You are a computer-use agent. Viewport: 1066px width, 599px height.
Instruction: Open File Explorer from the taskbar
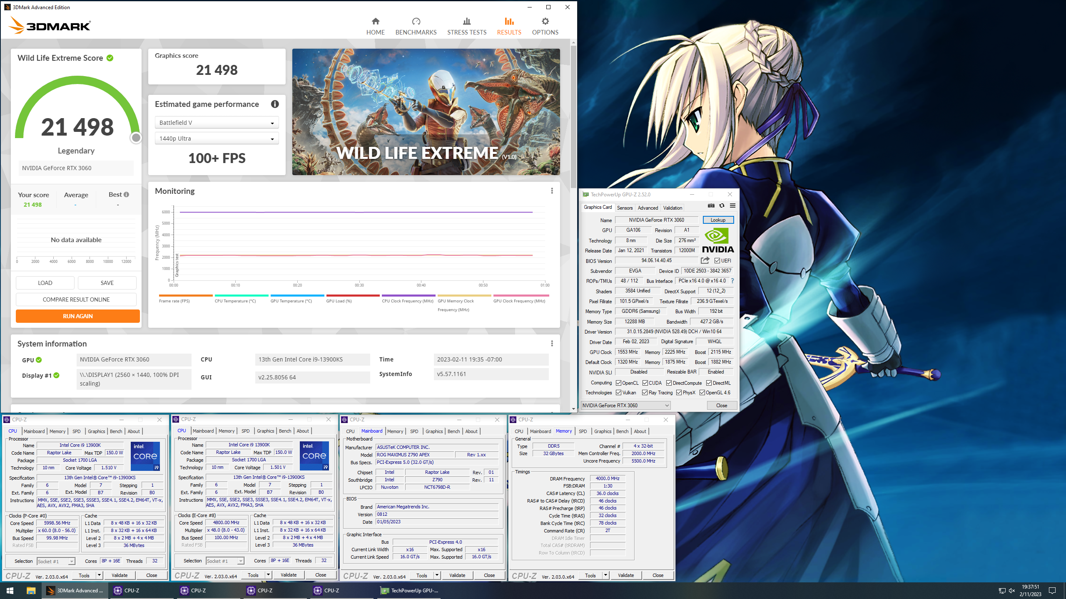pos(31,591)
